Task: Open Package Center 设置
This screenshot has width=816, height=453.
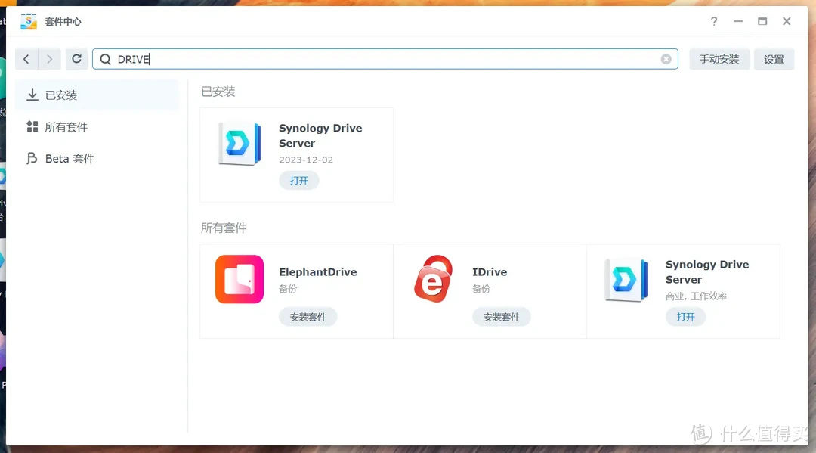Action: (774, 58)
